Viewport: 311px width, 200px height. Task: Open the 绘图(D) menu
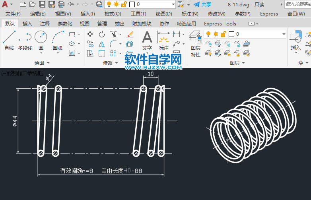pyautogui.click(x=164, y=14)
